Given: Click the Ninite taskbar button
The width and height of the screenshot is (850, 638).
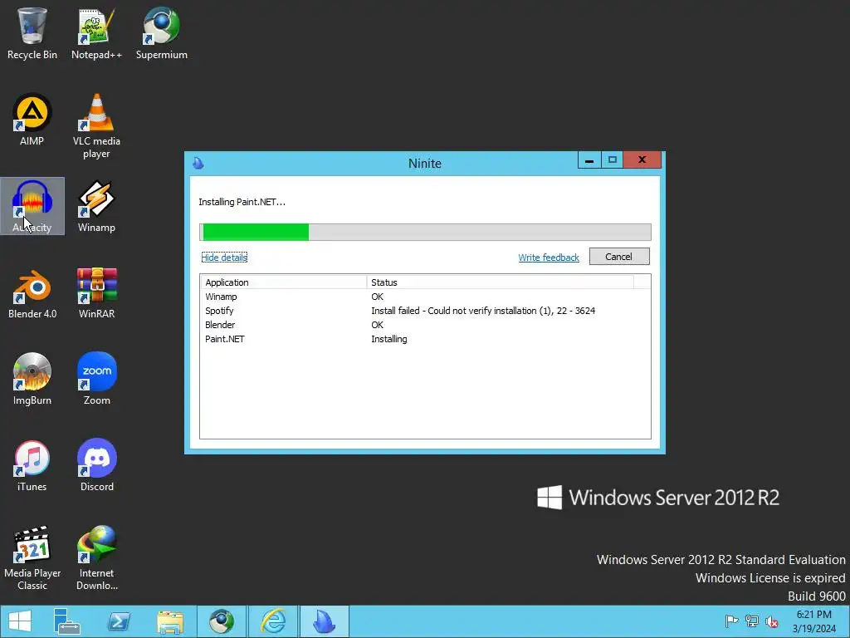Looking at the screenshot, I should (325, 621).
